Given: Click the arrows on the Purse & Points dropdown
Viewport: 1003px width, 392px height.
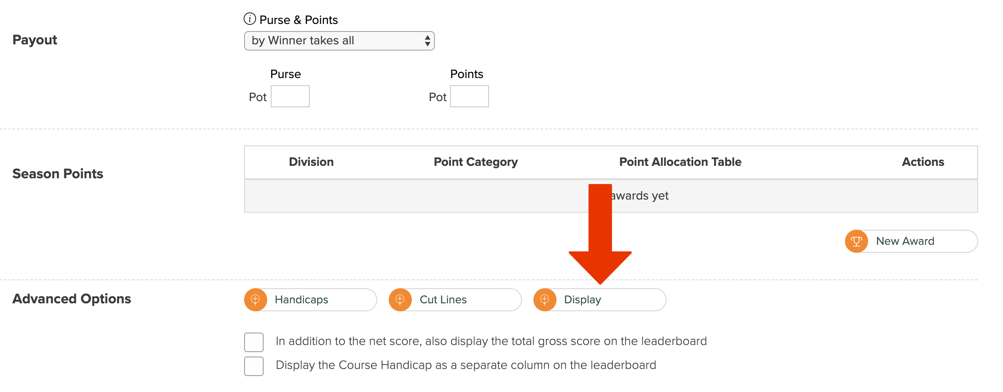Looking at the screenshot, I should click(427, 41).
